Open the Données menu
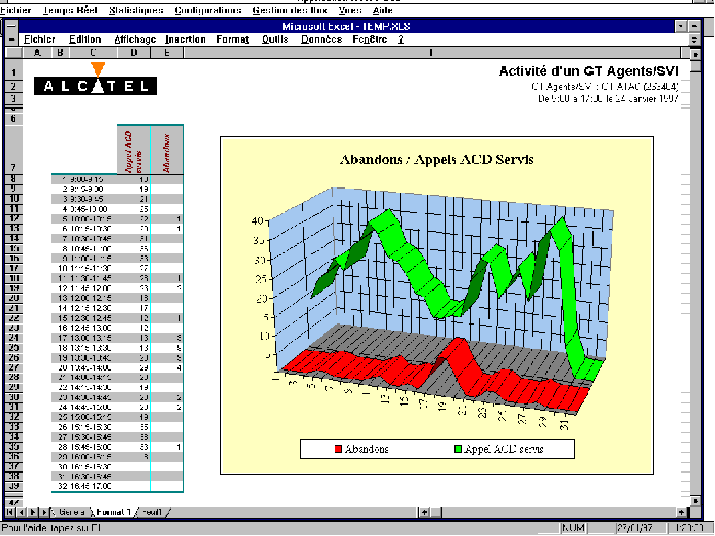The width and height of the screenshot is (715, 536). tap(321, 39)
